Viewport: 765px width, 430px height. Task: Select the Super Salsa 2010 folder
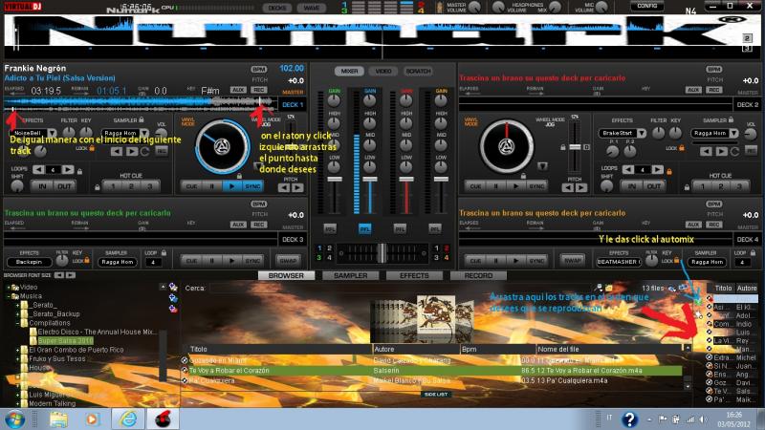click(x=65, y=341)
